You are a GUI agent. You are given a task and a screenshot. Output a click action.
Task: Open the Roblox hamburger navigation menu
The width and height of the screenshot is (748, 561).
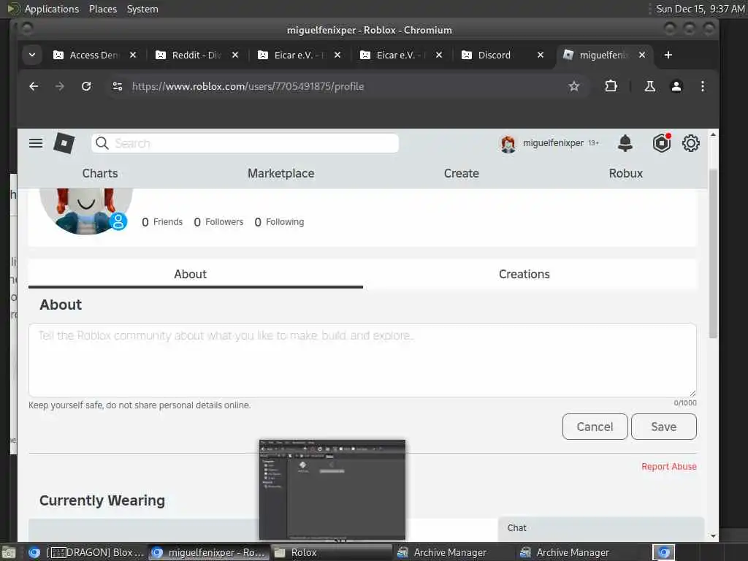[36, 143]
